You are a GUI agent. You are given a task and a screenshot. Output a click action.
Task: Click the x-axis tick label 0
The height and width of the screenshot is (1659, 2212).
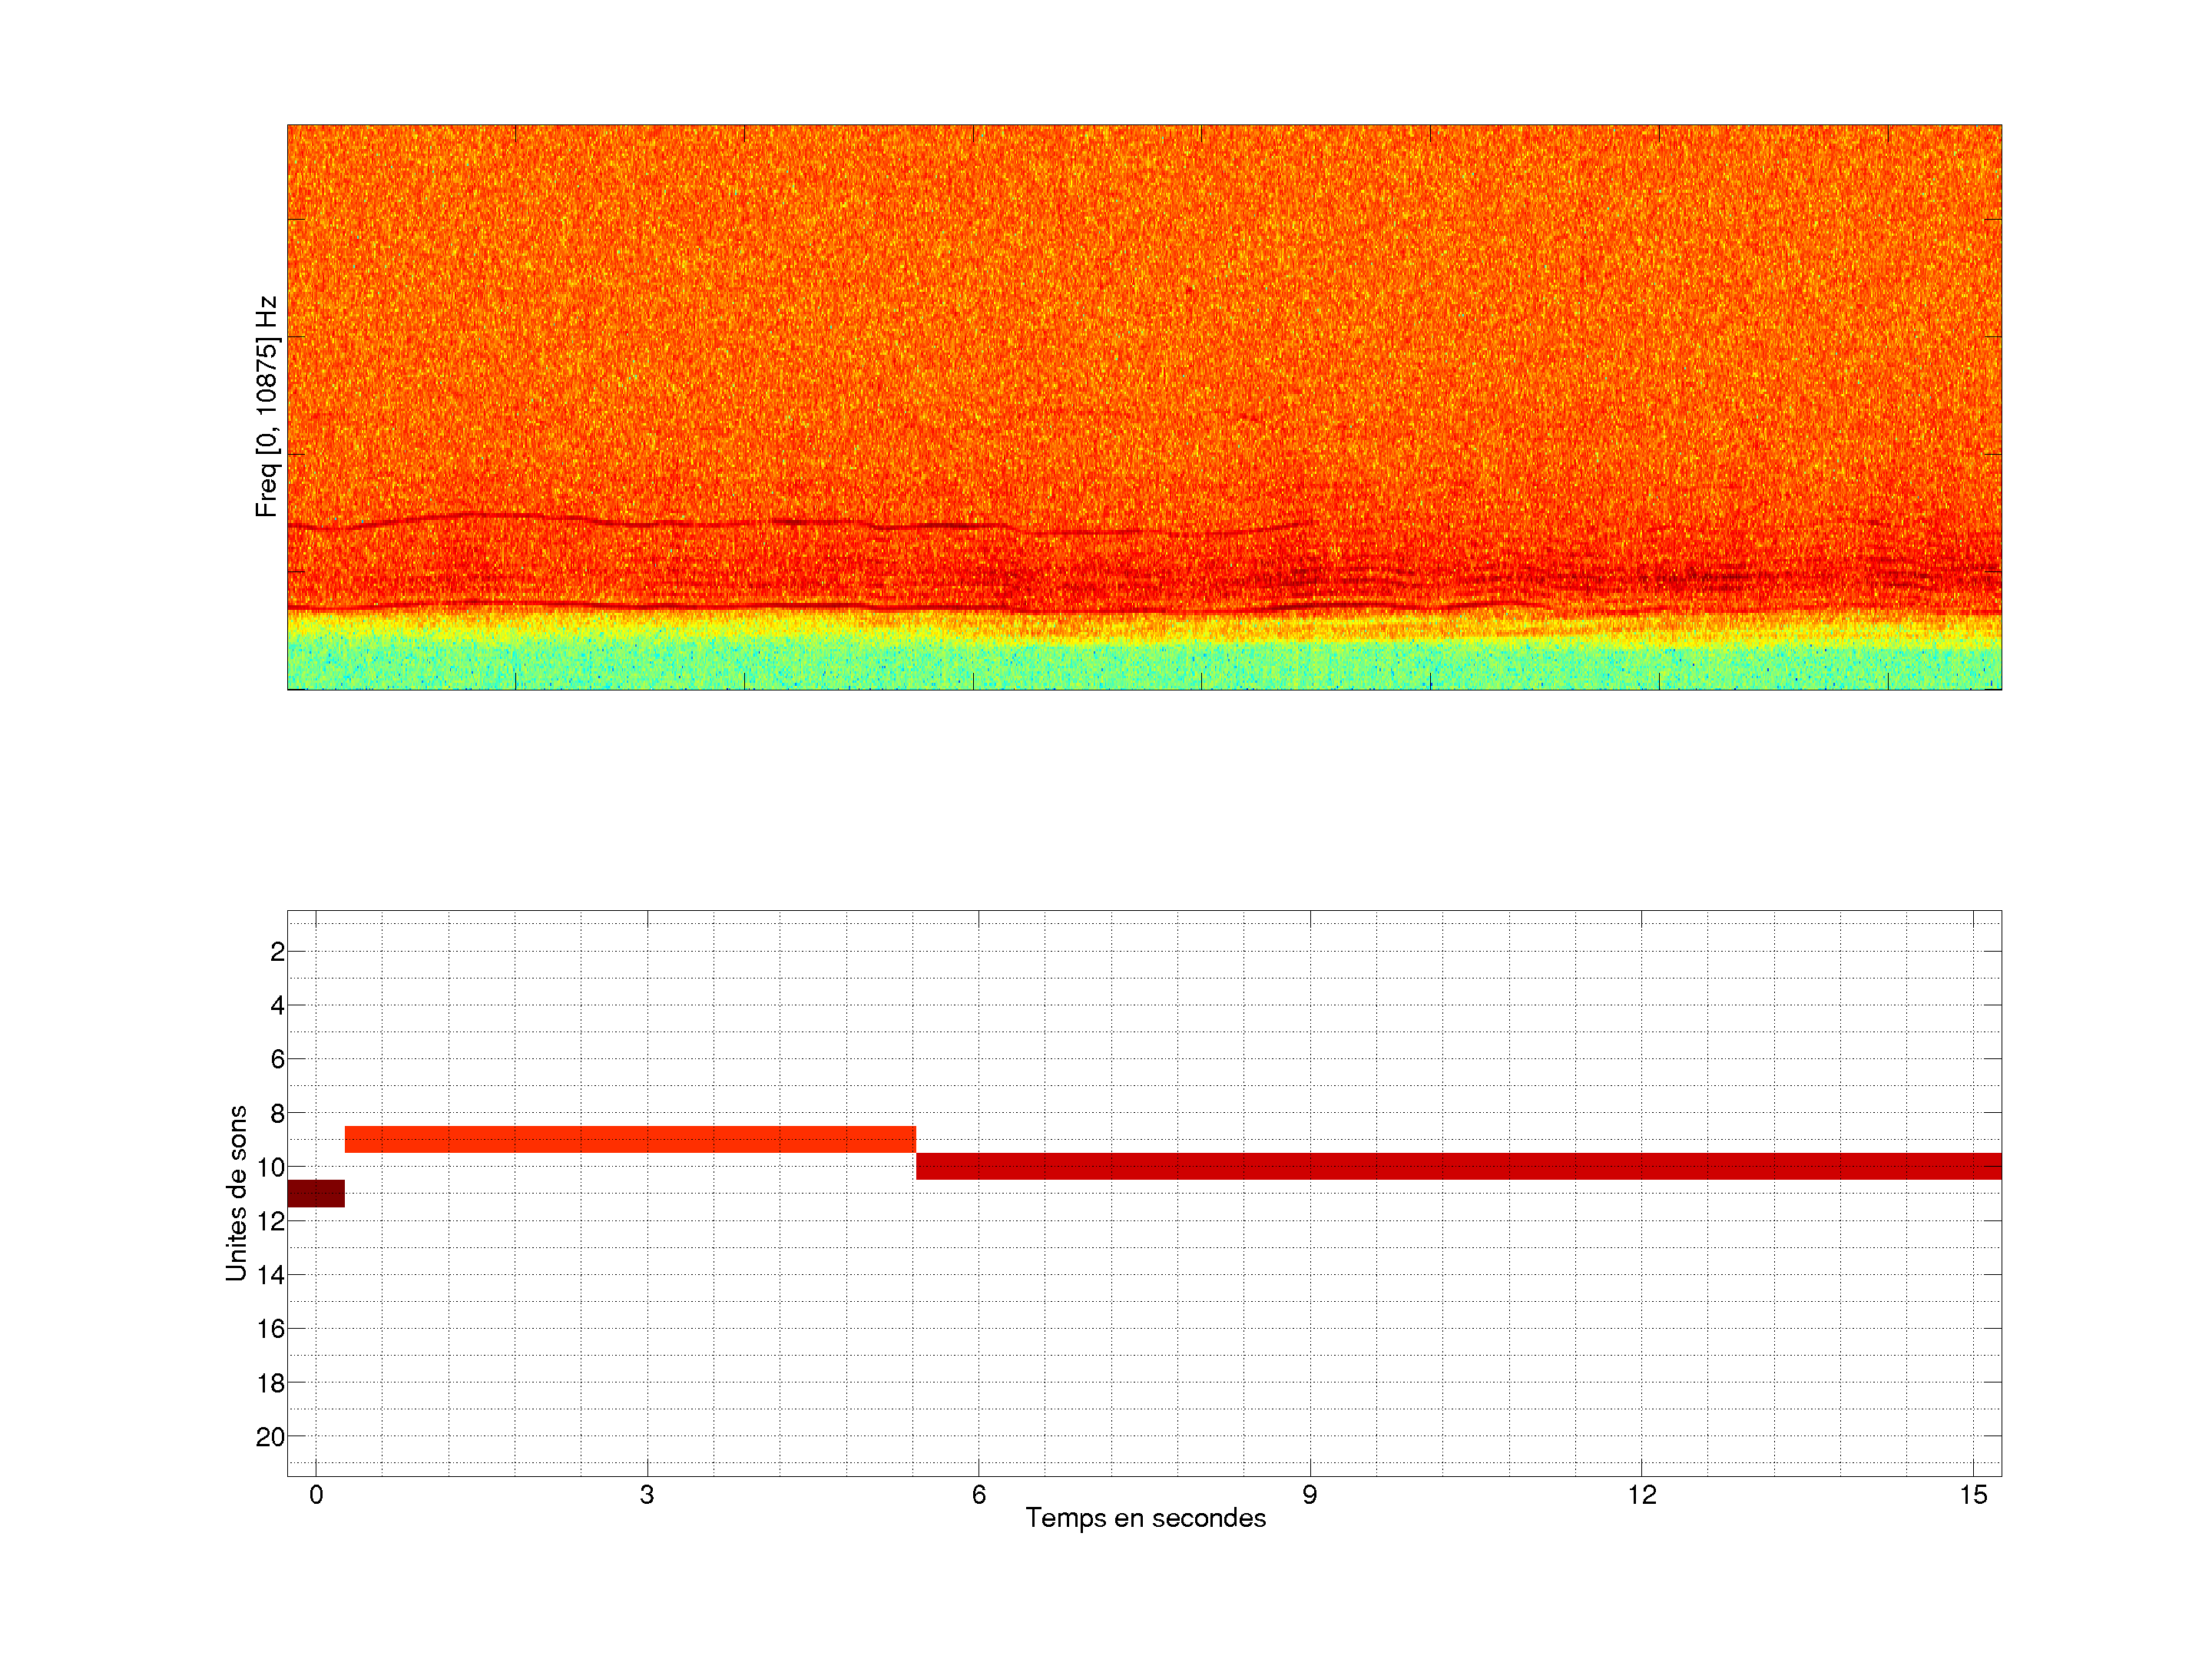point(316,1495)
